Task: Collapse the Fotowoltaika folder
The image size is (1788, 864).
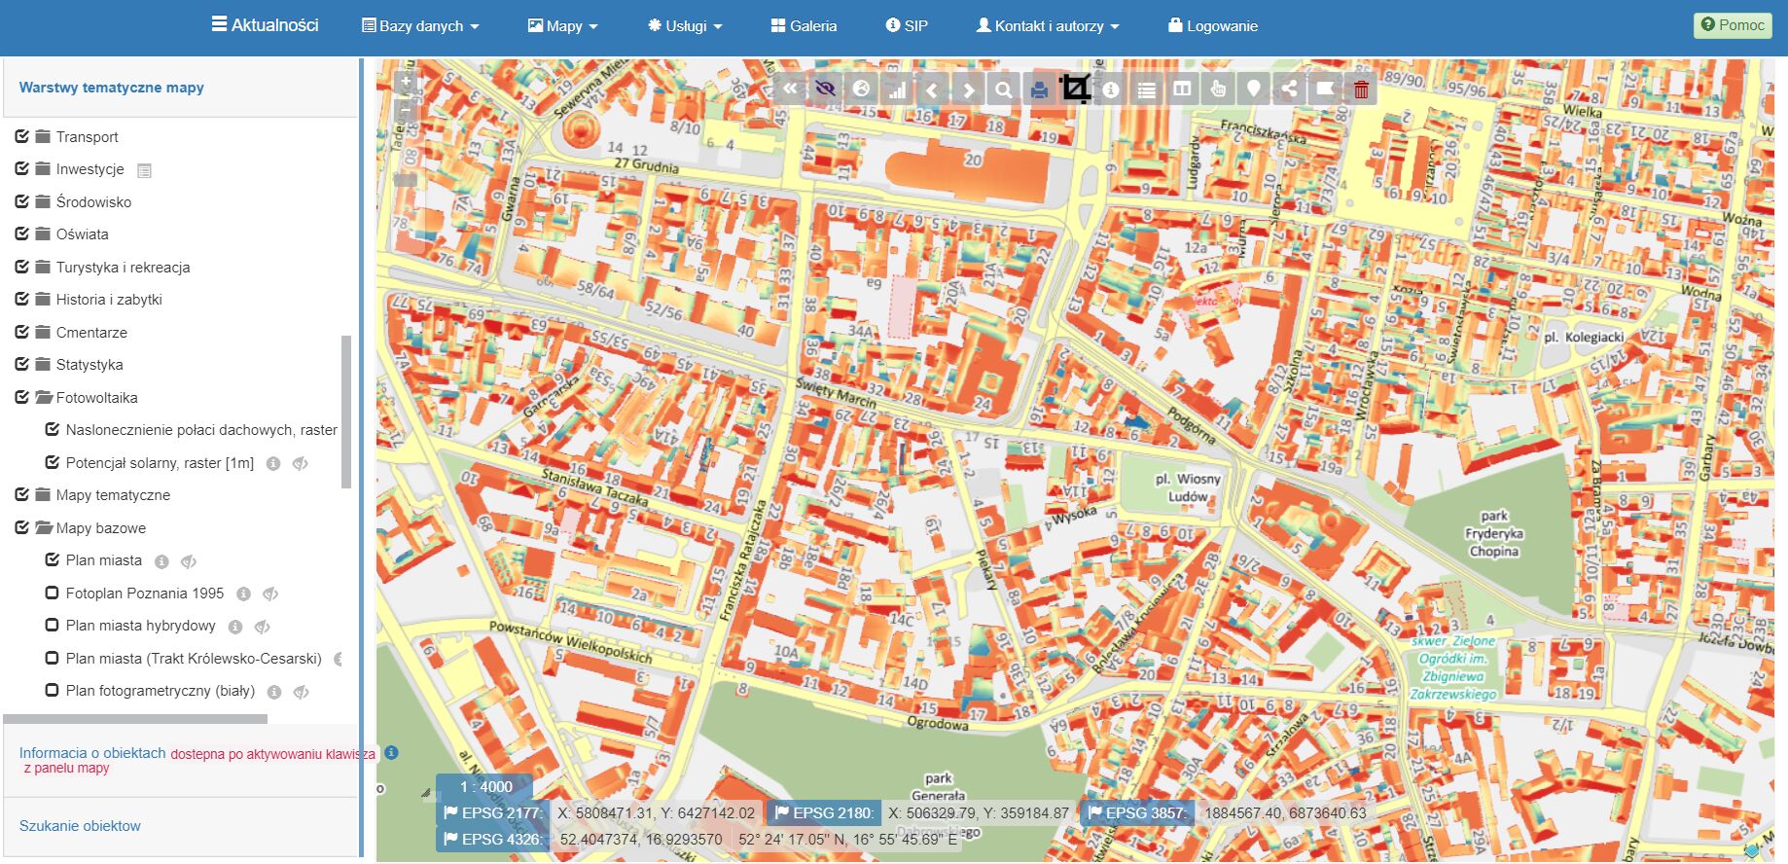Action: (43, 398)
